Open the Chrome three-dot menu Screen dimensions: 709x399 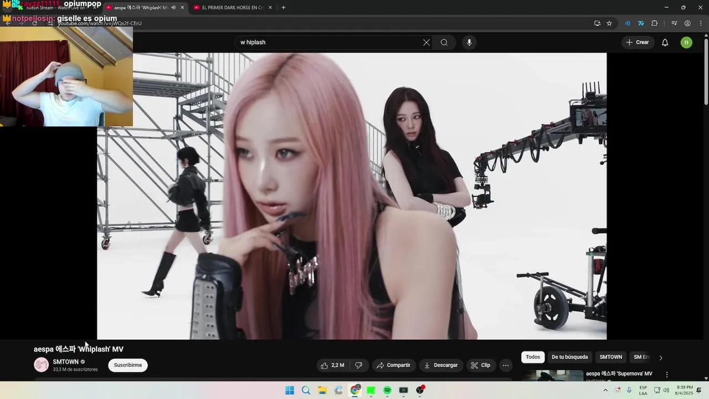700,23
